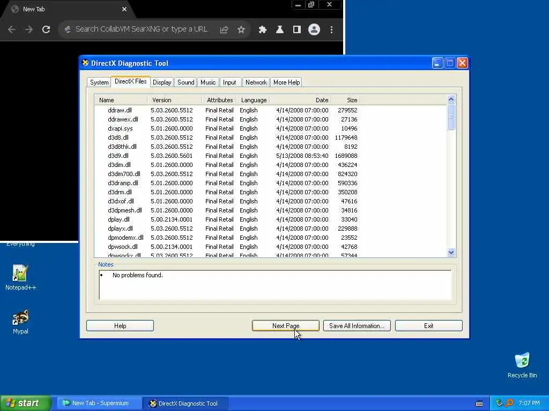Viewport: 549px width, 411px height.
Task: Open the browser three-dot menu
Action: [331, 30]
